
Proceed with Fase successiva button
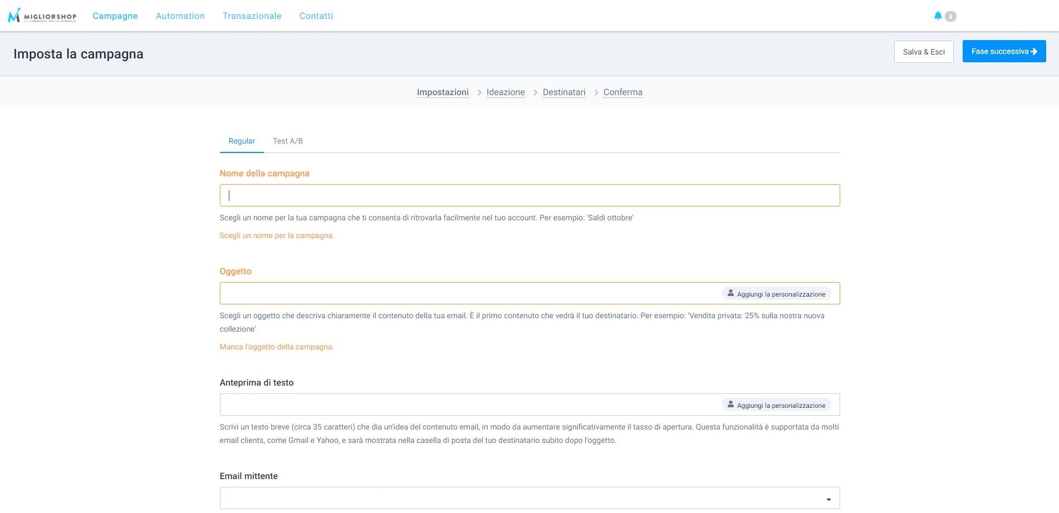[1003, 51]
